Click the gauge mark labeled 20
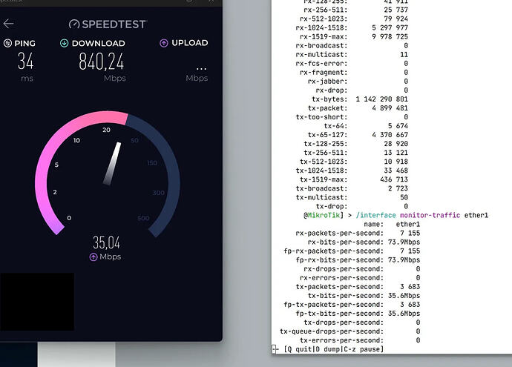 point(106,130)
